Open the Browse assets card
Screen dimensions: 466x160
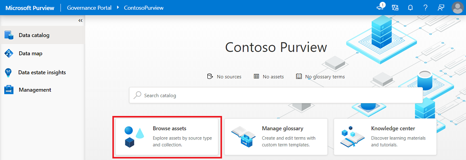pyautogui.click(x=167, y=137)
